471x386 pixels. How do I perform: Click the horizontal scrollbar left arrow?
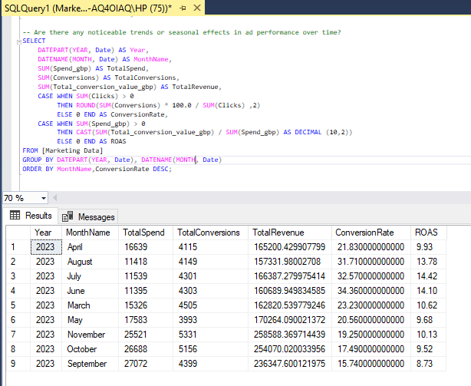pyautogui.click(x=55, y=198)
